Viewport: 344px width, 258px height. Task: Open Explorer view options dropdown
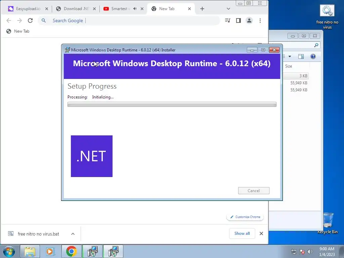click(x=290, y=56)
